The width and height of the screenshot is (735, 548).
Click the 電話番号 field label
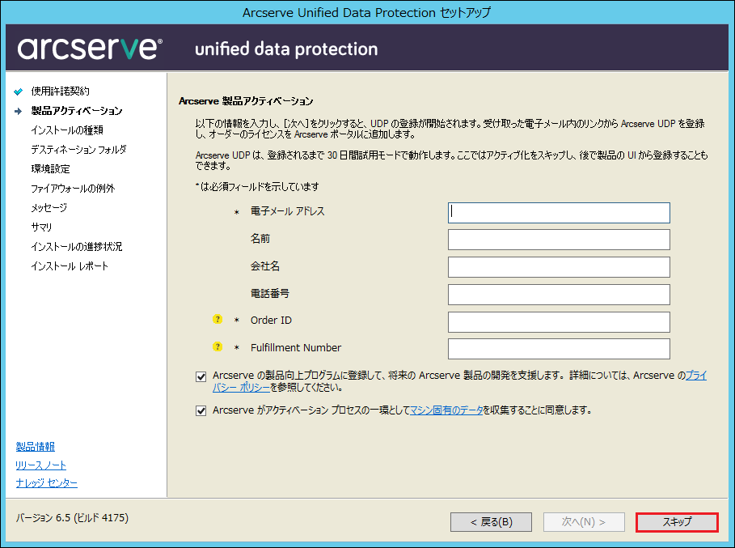point(269,293)
